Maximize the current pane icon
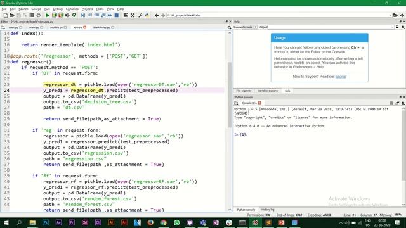This screenshot has height=228, width=406. [x=126, y=15]
